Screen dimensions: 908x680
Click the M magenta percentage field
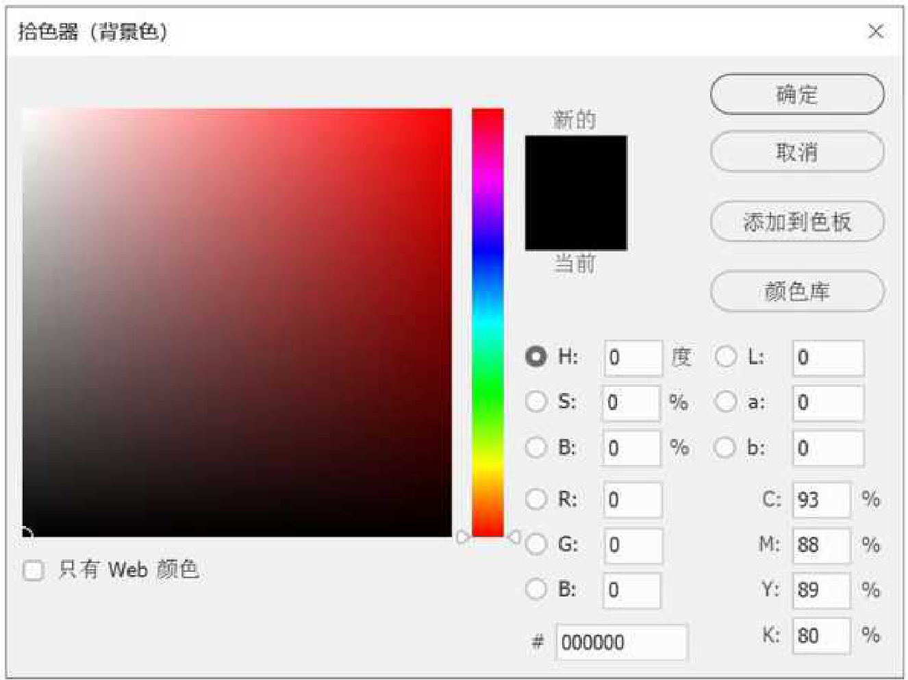point(821,545)
